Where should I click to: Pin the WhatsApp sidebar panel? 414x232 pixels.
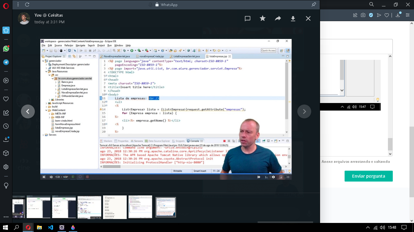pos(314,5)
